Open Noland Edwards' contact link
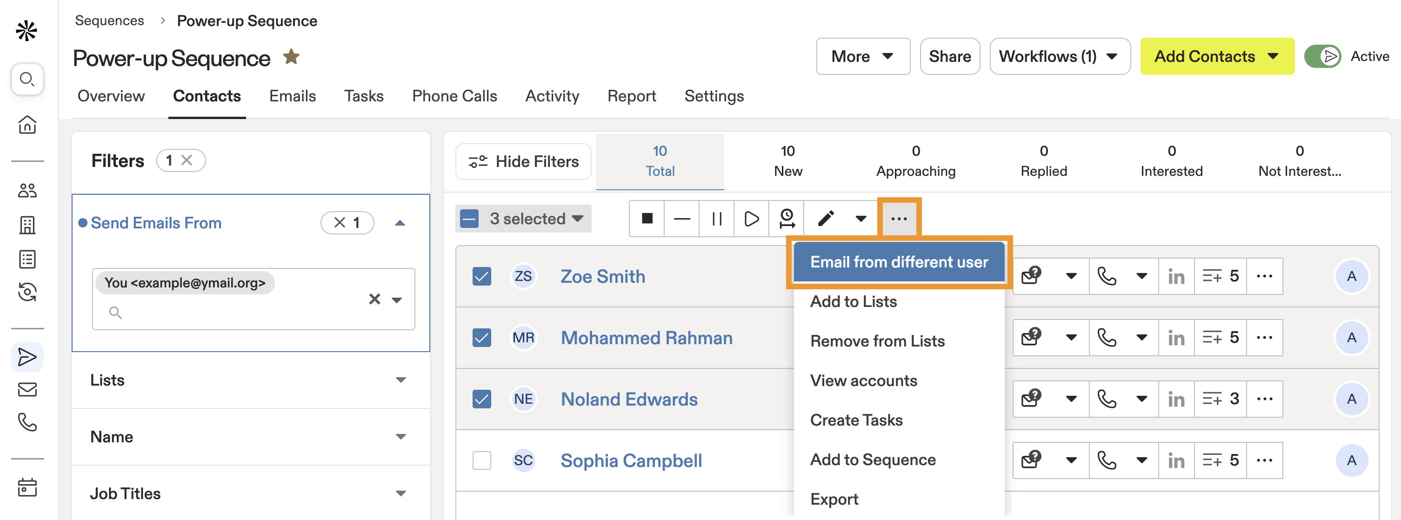 (629, 399)
